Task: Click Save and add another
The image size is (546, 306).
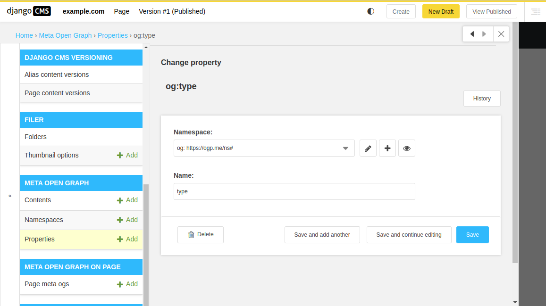Action: [322, 235]
